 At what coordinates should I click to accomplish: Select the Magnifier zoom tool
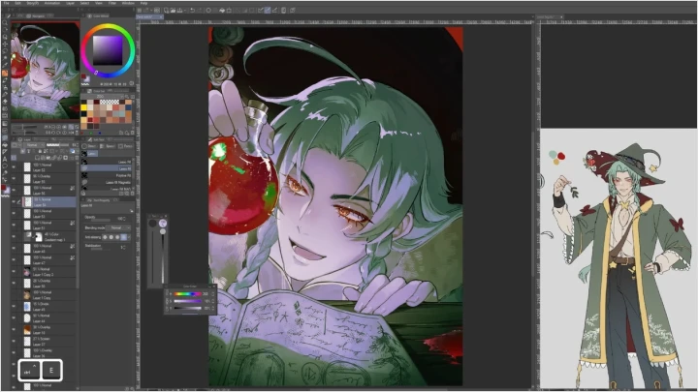pos(4,21)
